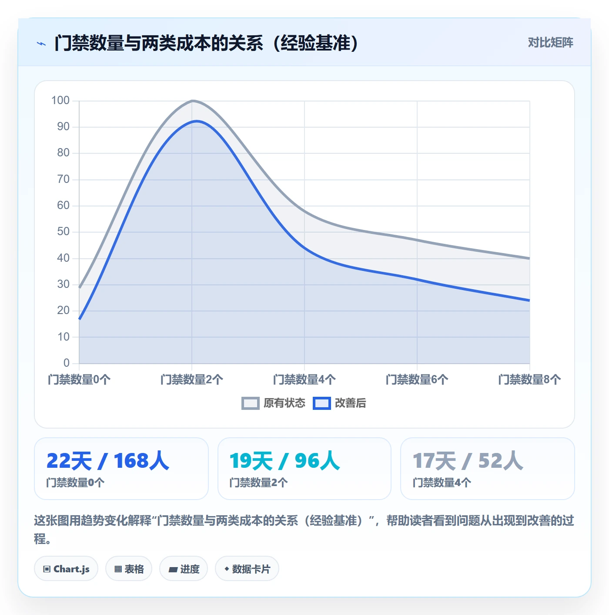Screen dimensions: 609x615
Task: Open the 17天 / 52人 data card
Action: pyautogui.click(x=488, y=469)
